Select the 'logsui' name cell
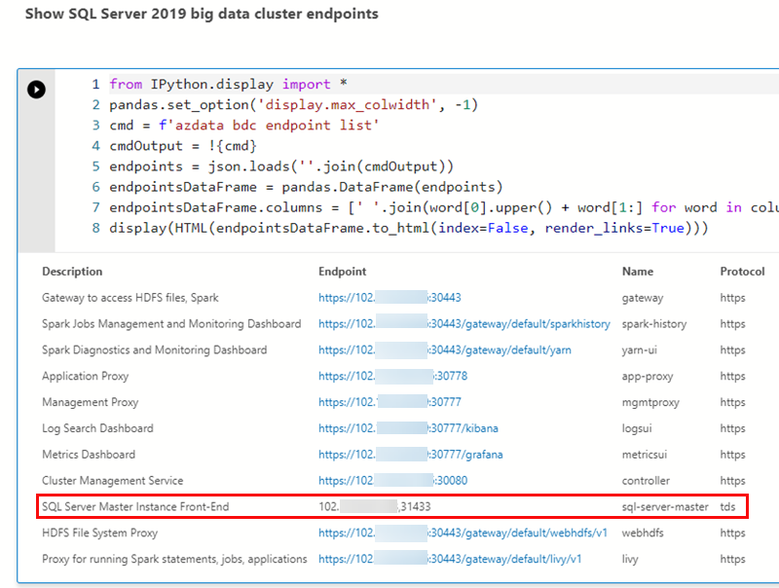Screen dimensions: 779x588 click(637, 428)
